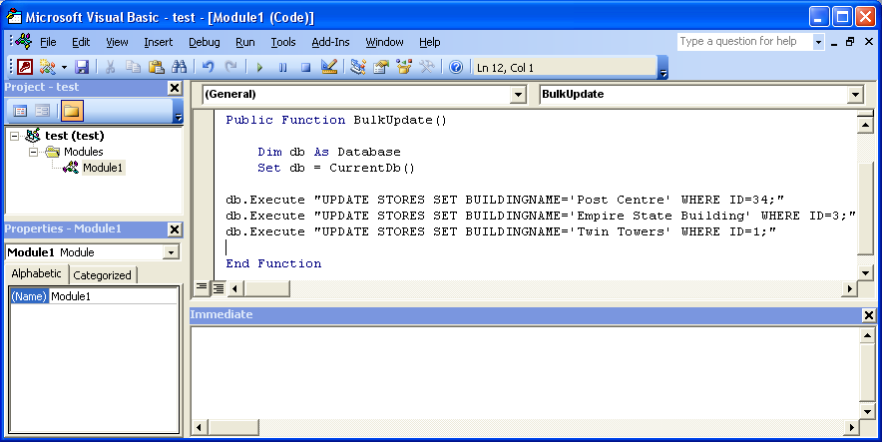Select Module1 in the project tree

pos(103,168)
